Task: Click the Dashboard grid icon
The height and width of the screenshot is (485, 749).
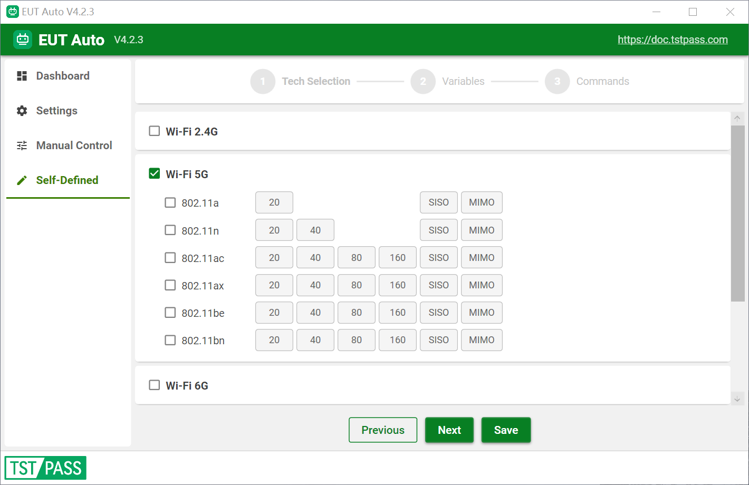Action: (x=22, y=76)
